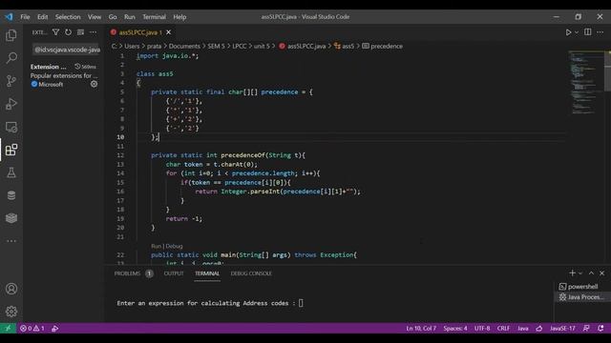611x343 pixels.
Task: Open Extensions views and more actions
Action: click(94, 32)
